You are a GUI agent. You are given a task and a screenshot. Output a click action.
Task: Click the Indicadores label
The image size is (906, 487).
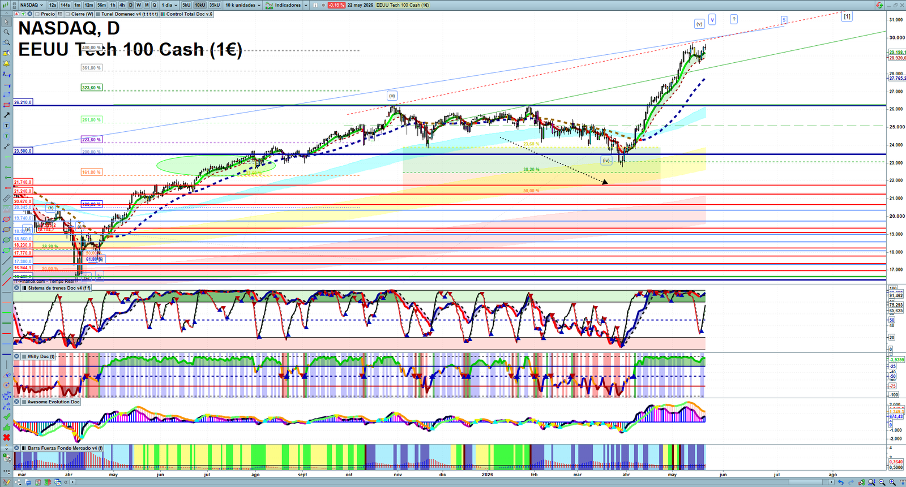288,5
